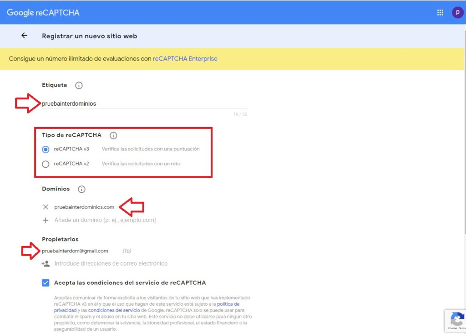Click the 19 / 50 character counter
466x334 pixels.
(x=240, y=114)
